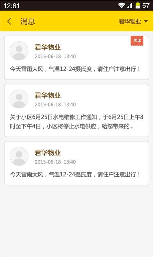Tap the WiFi status icon
This screenshot has height=257, width=154.
tap(121, 5)
